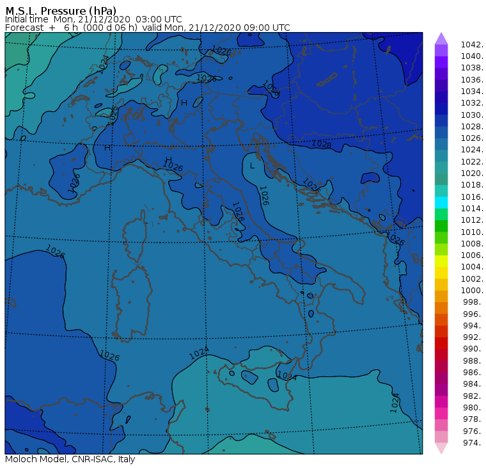Click the 1042. legend value
Screen dimensions: 486x468
(472, 45)
